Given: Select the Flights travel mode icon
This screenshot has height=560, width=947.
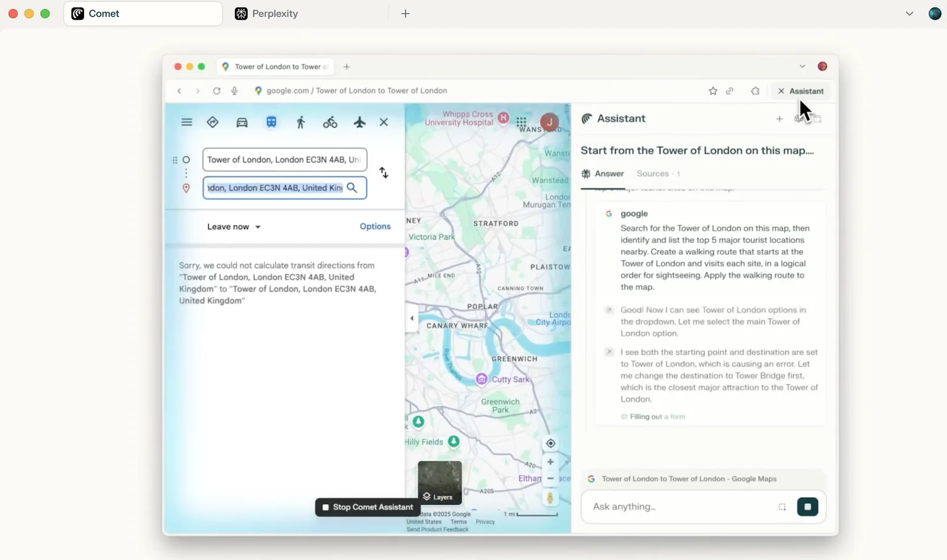Looking at the screenshot, I should [359, 122].
